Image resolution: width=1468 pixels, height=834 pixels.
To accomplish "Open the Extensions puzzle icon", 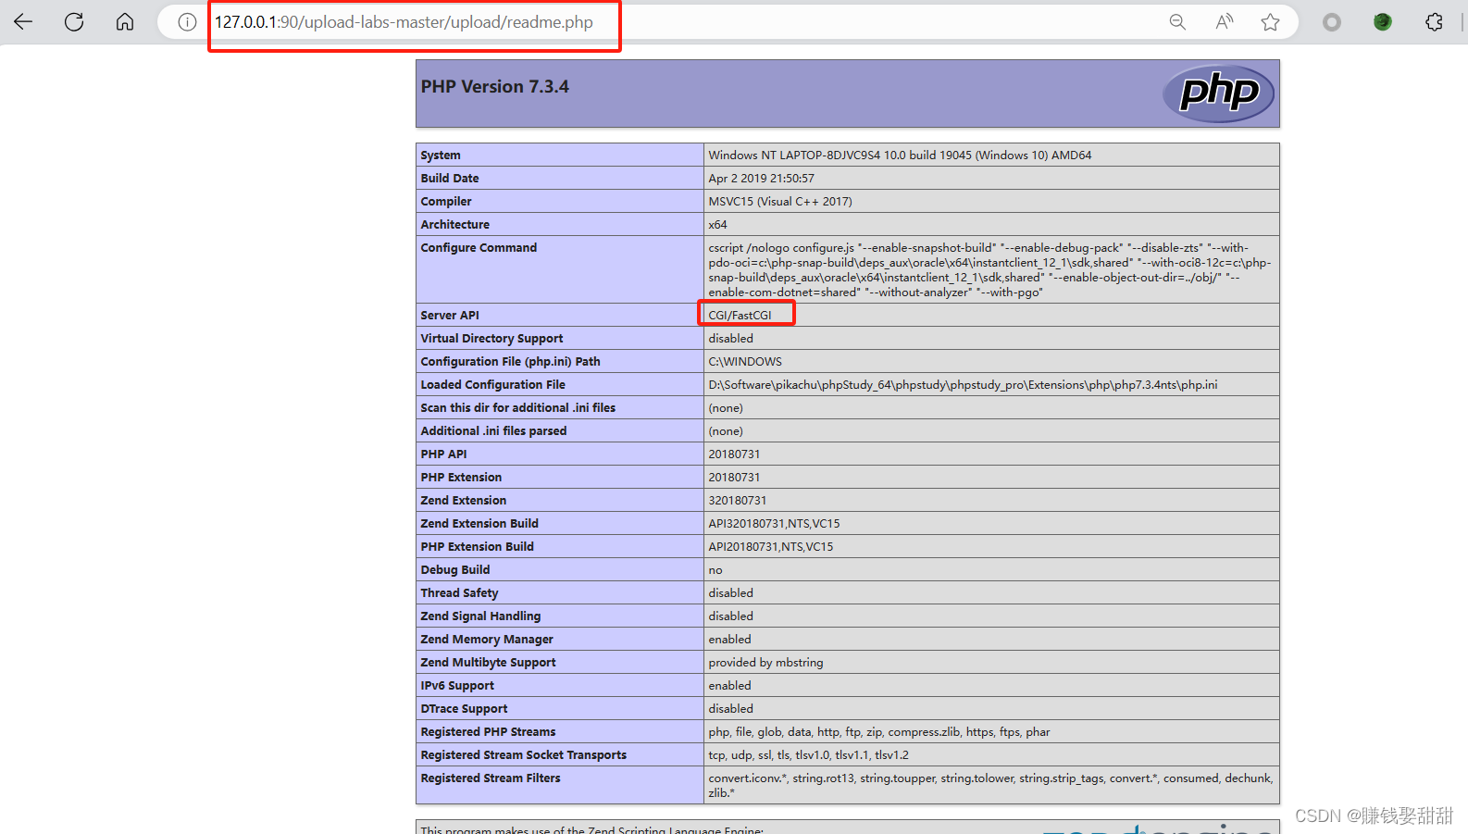I will pyautogui.click(x=1434, y=22).
